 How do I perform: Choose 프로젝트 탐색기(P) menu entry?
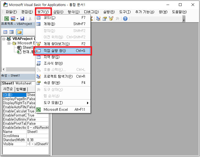point(63,77)
